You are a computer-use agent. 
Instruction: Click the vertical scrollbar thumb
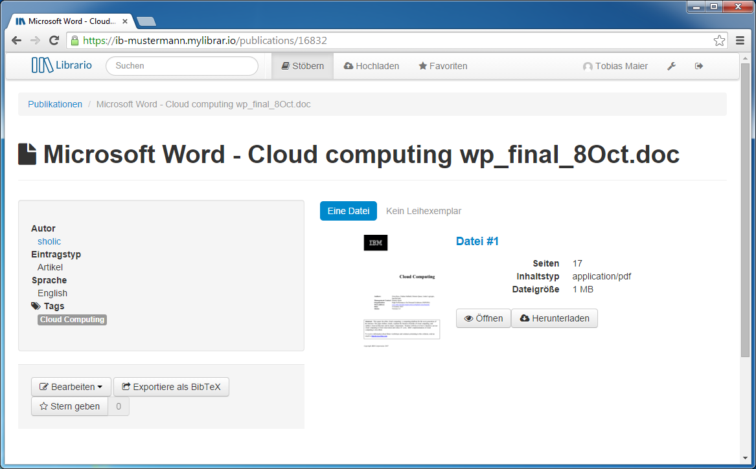(x=746, y=210)
